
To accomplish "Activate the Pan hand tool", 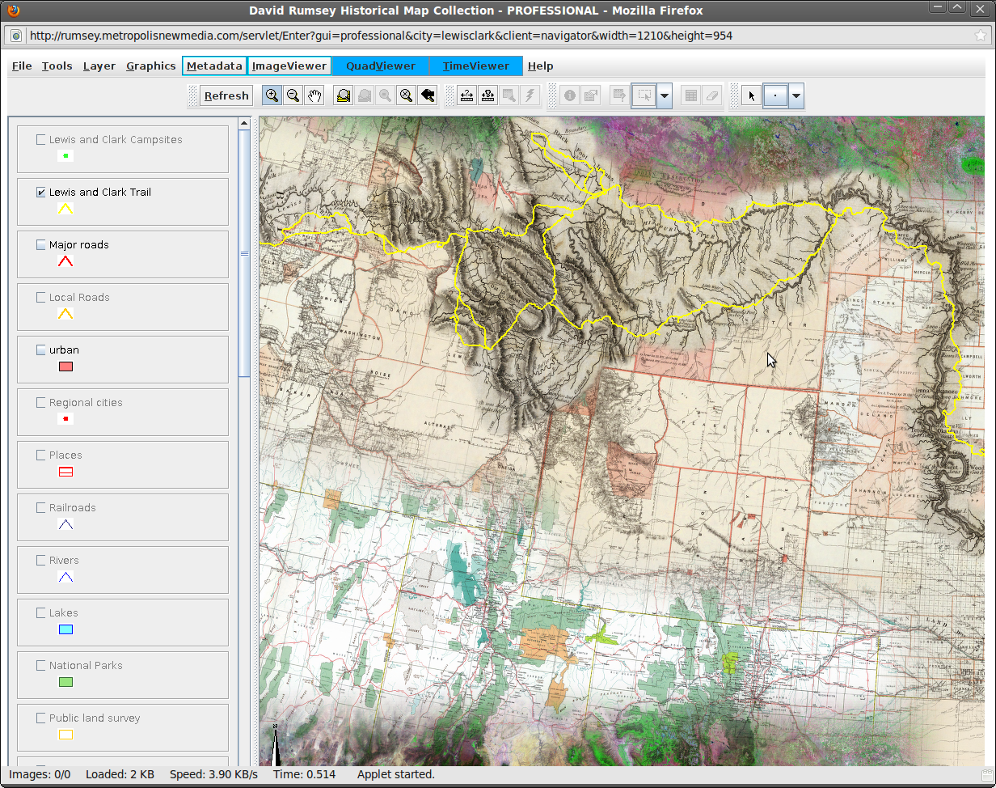I will [314, 95].
